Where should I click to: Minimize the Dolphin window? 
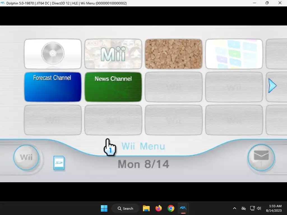(x=254, y=3)
